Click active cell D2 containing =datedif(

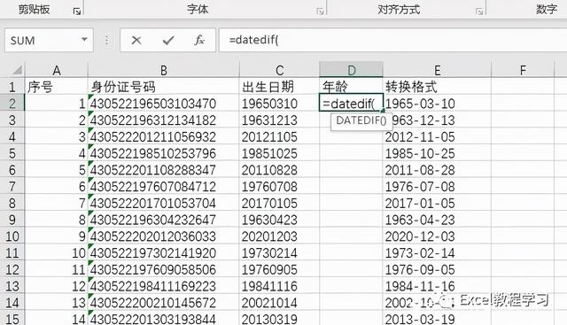pos(351,104)
